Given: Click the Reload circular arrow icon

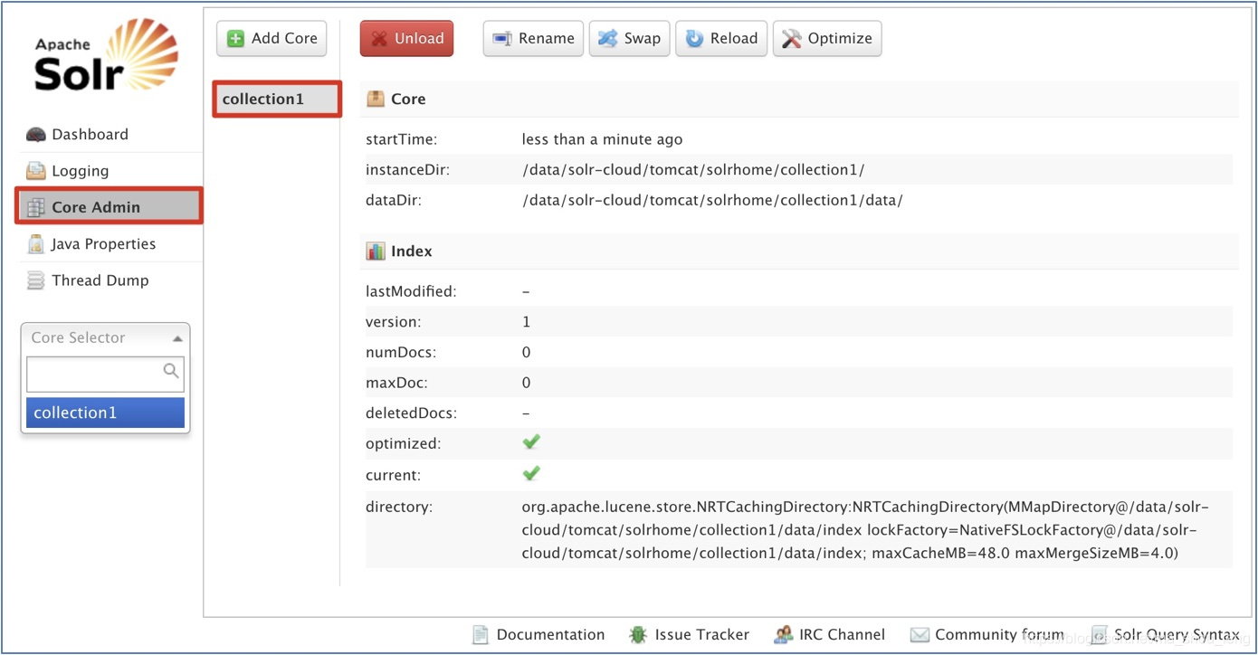Looking at the screenshot, I should click(x=694, y=39).
